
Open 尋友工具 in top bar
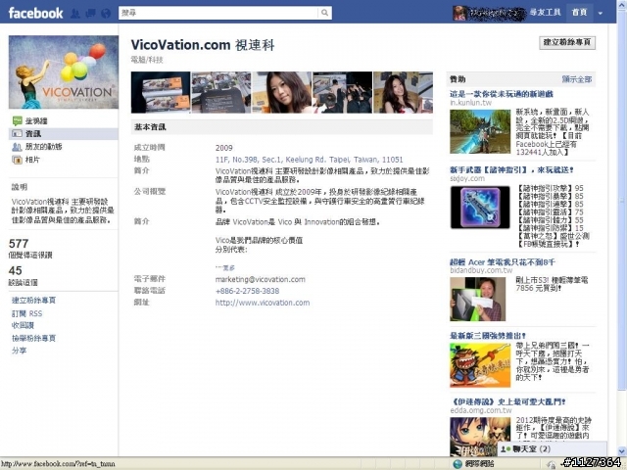pos(545,13)
